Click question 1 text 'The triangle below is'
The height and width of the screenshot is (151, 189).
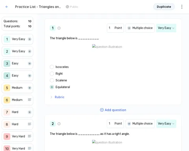74,38
